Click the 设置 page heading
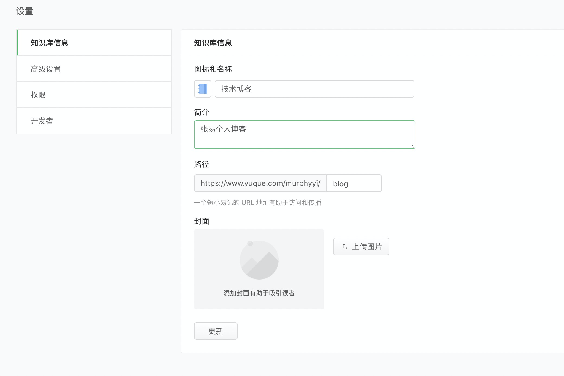The image size is (564, 376). tap(25, 11)
